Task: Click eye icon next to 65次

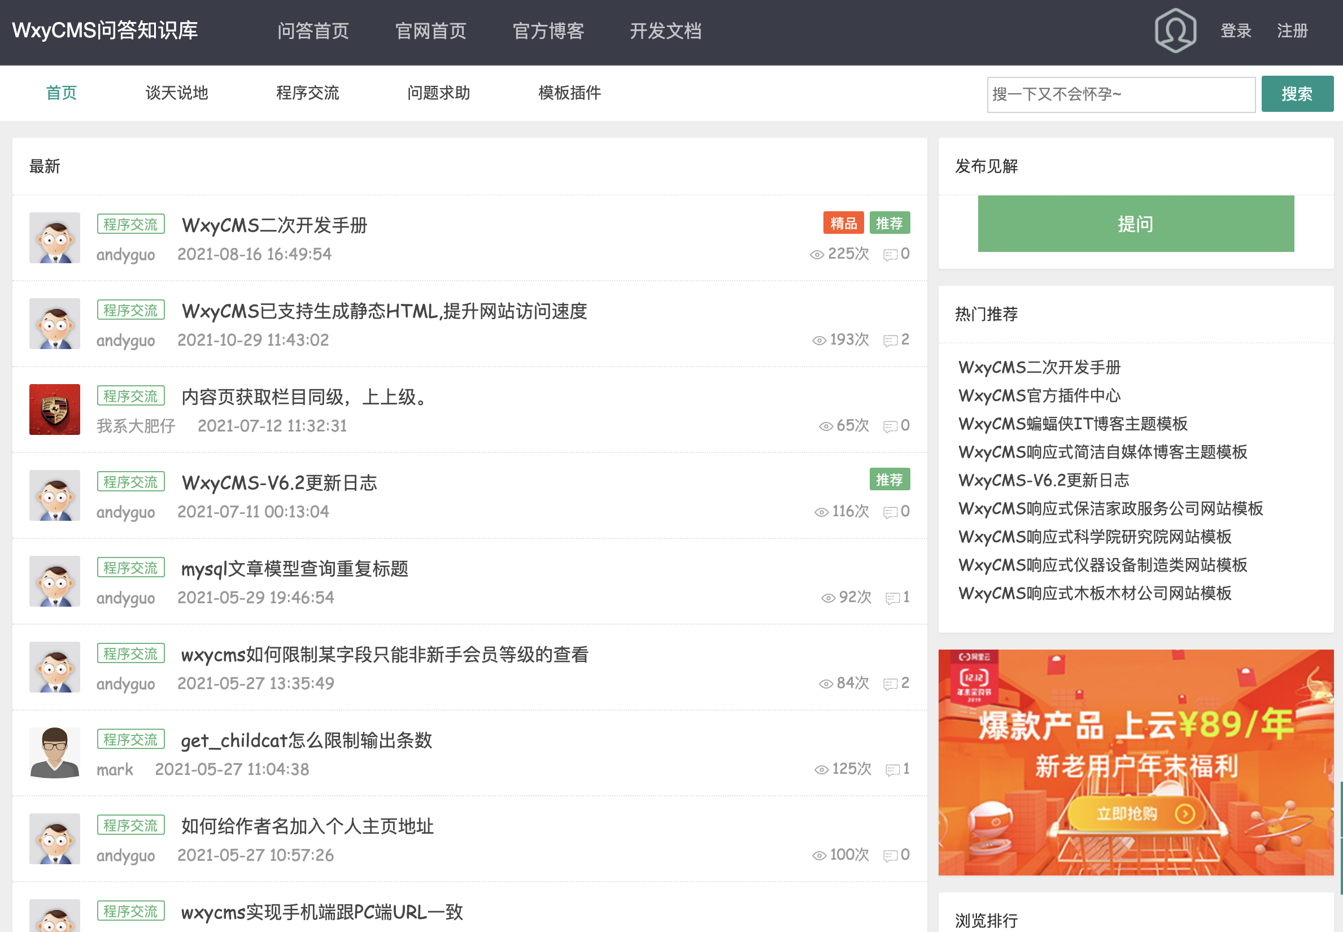Action: click(x=826, y=426)
